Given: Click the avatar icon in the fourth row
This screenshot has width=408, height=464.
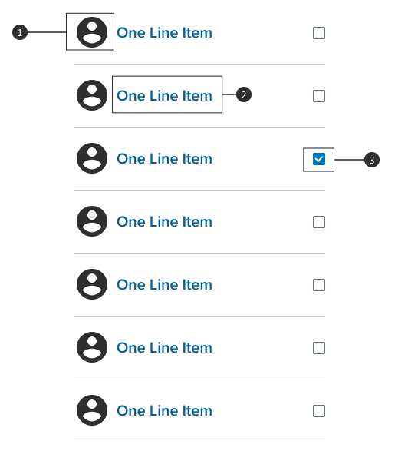Looking at the screenshot, I should point(92,221).
